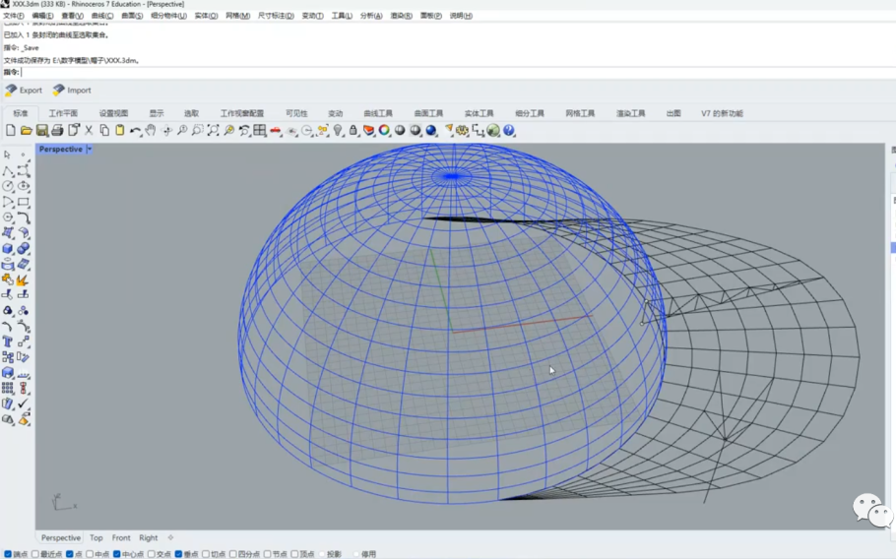Toggle the 端点 osnap checkbox
The image size is (896, 559).
8,554
